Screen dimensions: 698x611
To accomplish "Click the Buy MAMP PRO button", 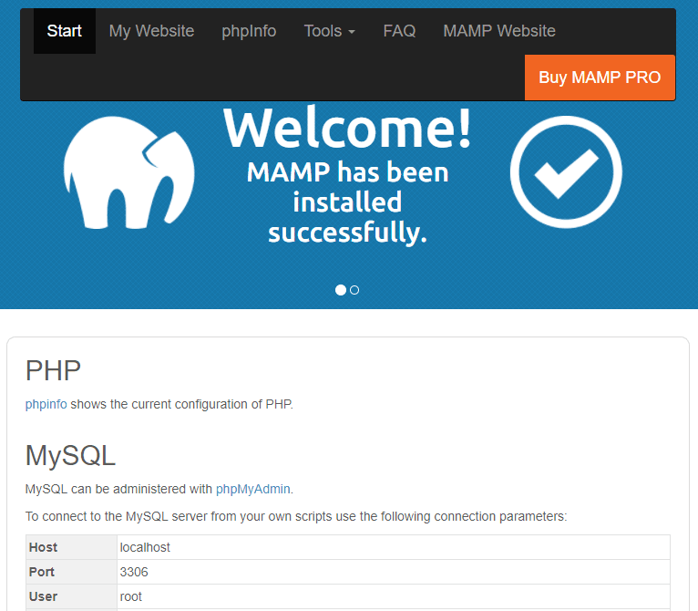I will pyautogui.click(x=600, y=78).
